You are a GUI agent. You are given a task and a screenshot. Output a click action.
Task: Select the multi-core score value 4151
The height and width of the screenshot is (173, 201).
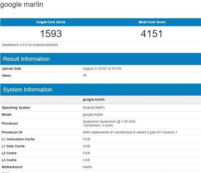coord(152,34)
